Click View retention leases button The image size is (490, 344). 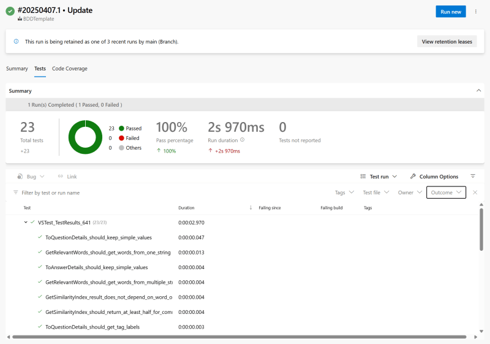click(x=447, y=42)
